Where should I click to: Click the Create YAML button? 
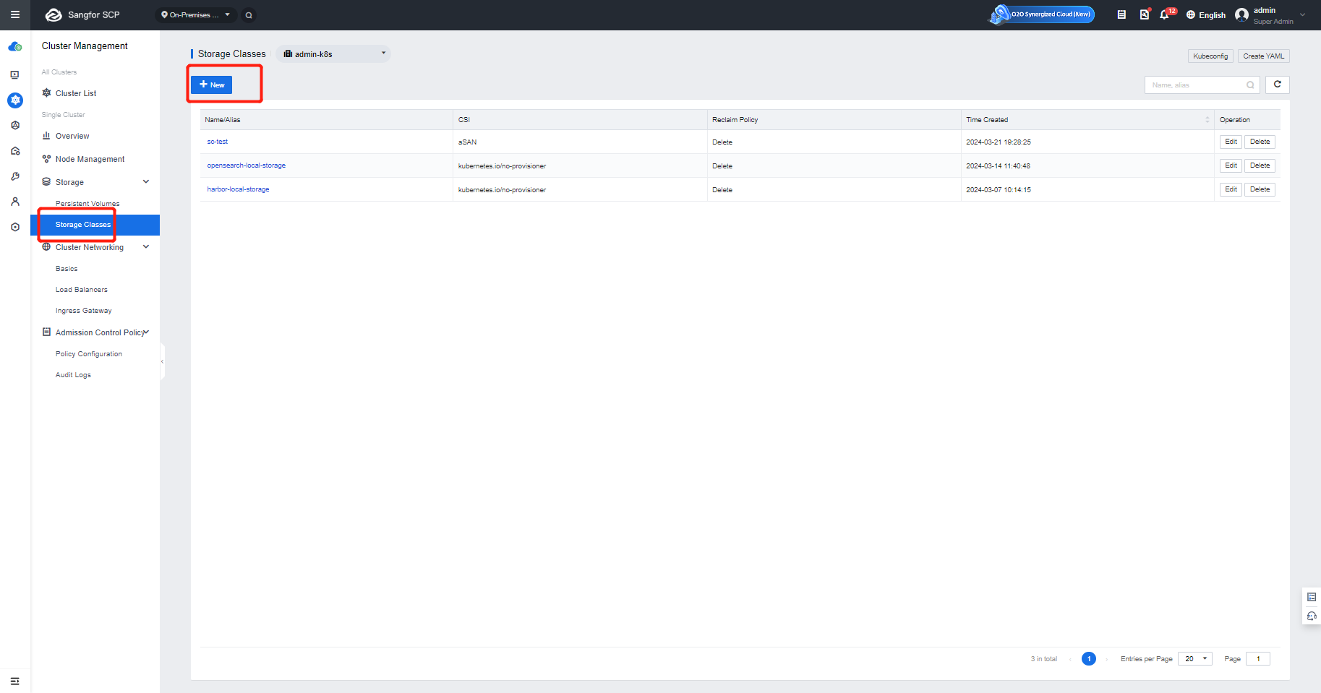[1264, 56]
